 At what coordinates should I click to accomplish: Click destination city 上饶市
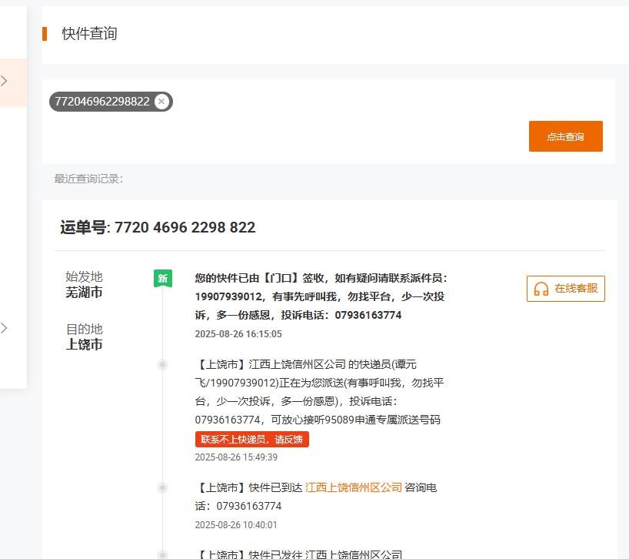pyautogui.click(x=84, y=344)
